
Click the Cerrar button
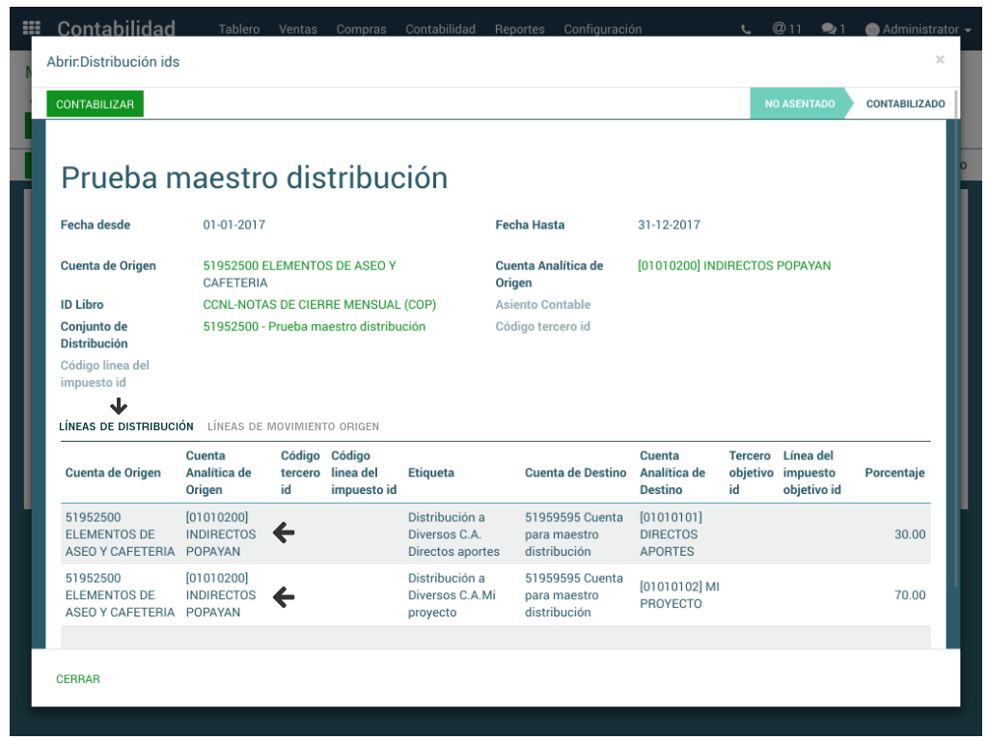pyautogui.click(x=78, y=679)
